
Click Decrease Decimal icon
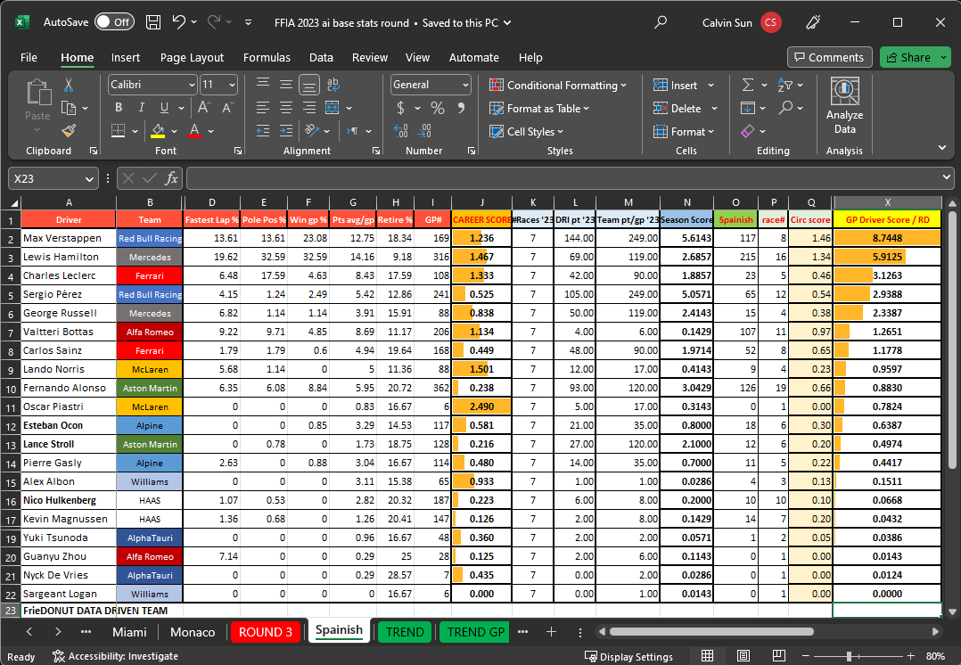[x=424, y=130]
